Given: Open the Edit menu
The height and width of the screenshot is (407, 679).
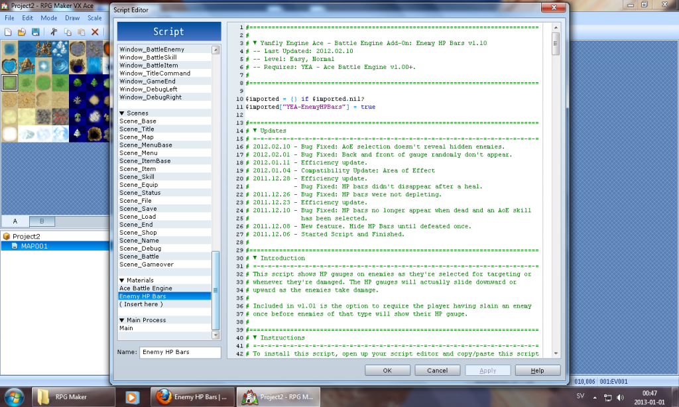Looking at the screenshot, I should 27,18.
